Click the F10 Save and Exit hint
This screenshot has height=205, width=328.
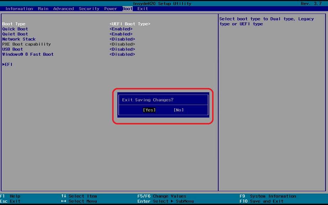click(x=261, y=201)
